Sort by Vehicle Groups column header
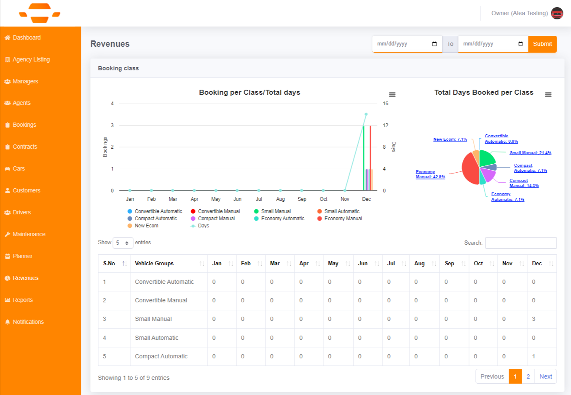This screenshot has width=571, height=395. (154, 264)
